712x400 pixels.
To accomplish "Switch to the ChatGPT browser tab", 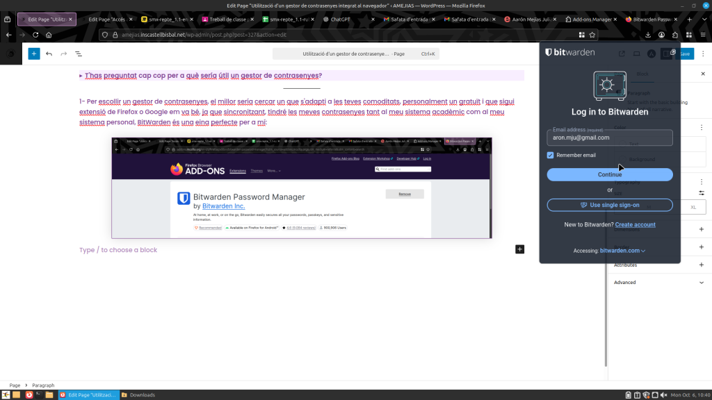I will click(x=345, y=19).
